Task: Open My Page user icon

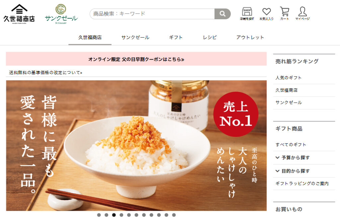Action: pyautogui.click(x=302, y=13)
